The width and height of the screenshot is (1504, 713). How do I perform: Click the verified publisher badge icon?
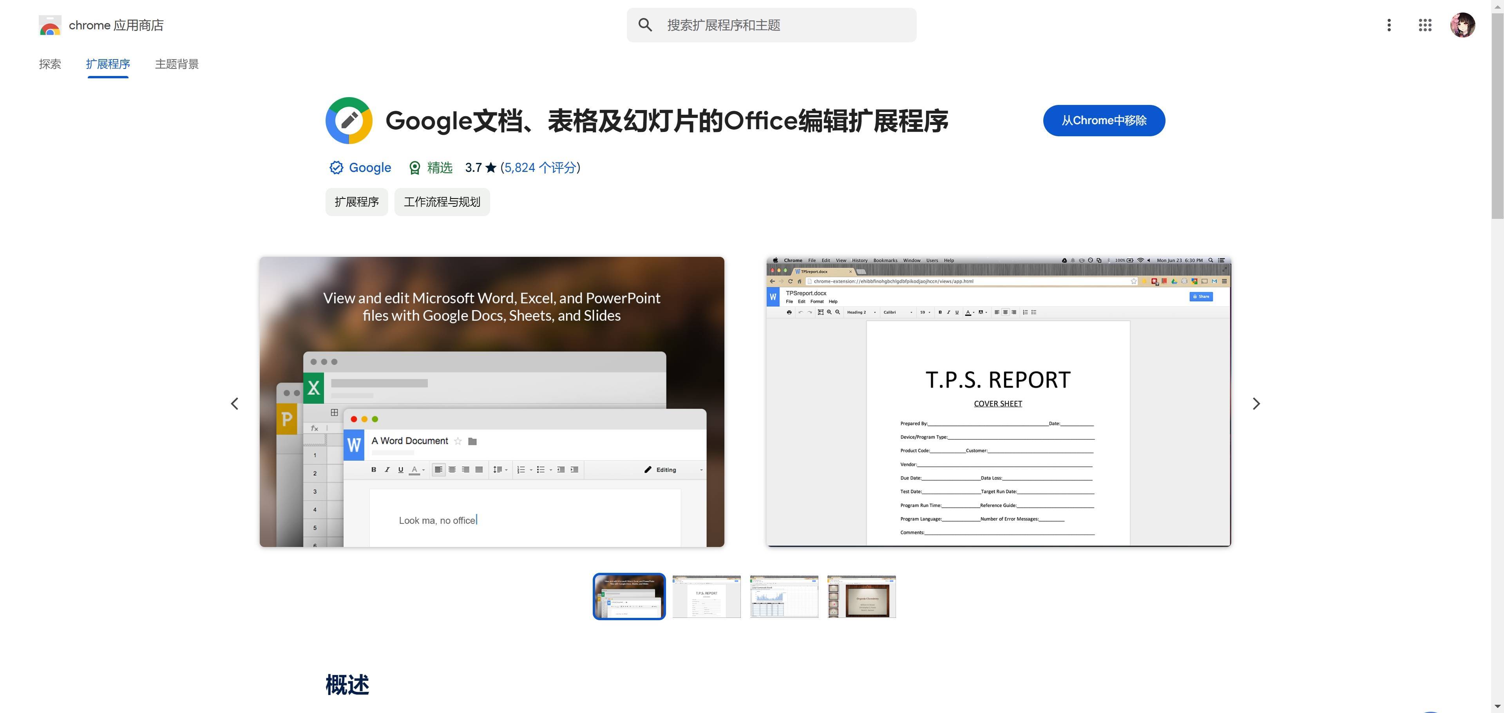(x=336, y=168)
